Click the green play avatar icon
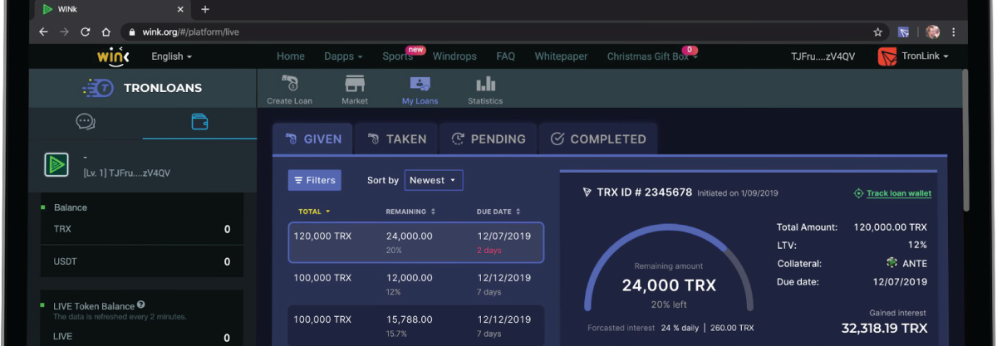 tap(56, 165)
